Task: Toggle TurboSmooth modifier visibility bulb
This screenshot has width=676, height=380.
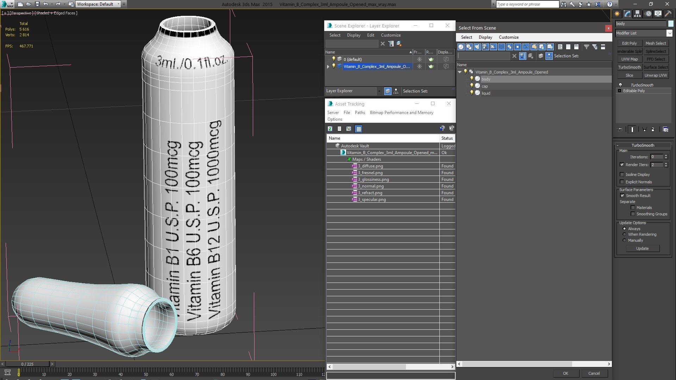Action: point(620,85)
